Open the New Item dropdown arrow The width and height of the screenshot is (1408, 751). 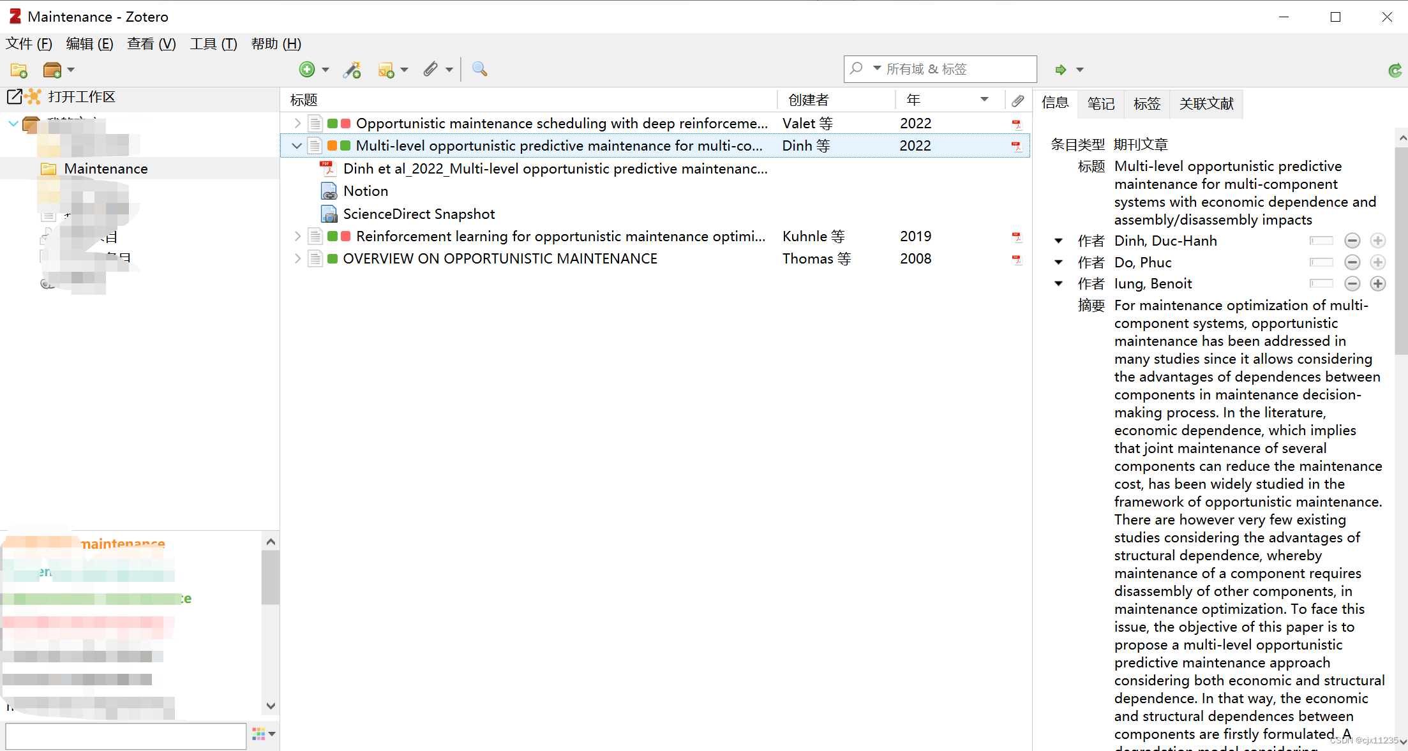[326, 70]
